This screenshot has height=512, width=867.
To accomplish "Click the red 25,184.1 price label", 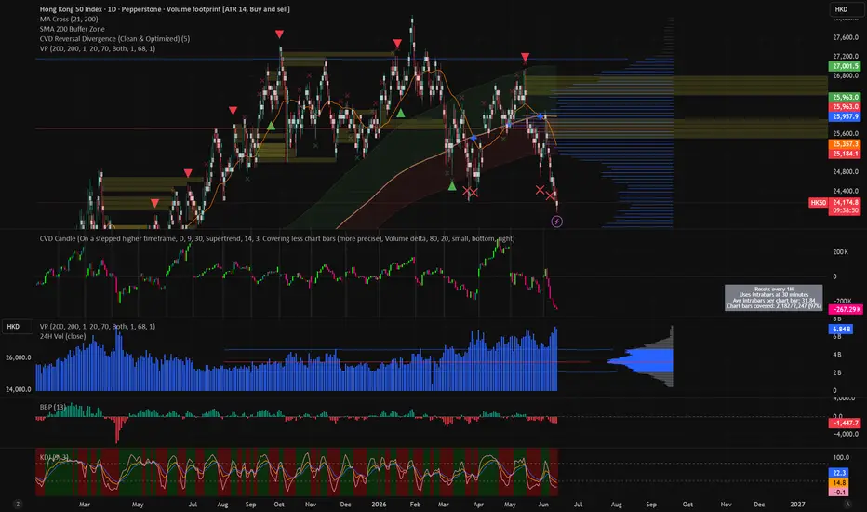I will [x=846, y=154].
